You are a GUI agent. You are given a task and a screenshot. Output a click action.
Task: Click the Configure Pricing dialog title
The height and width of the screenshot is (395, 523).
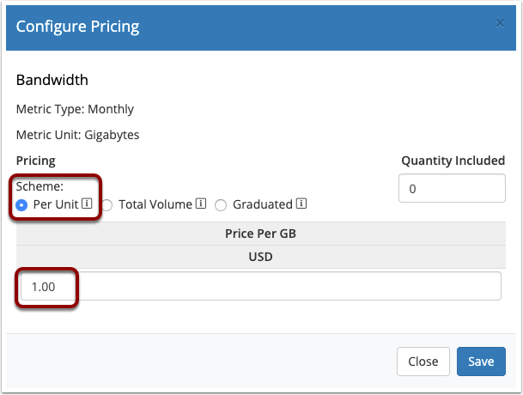pyautogui.click(x=77, y=27)
